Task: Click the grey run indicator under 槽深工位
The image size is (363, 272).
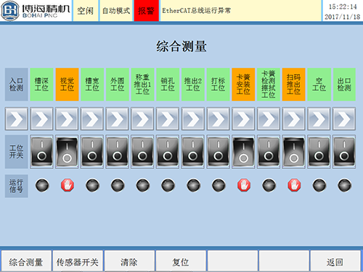Action: click(x=42, y=186)
